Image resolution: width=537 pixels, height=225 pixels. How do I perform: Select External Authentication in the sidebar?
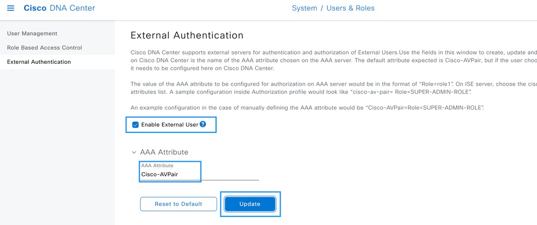(39, 62)
